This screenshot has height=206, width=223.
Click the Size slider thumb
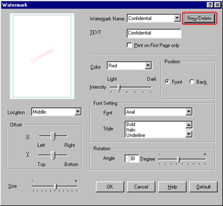pos(55,186)
